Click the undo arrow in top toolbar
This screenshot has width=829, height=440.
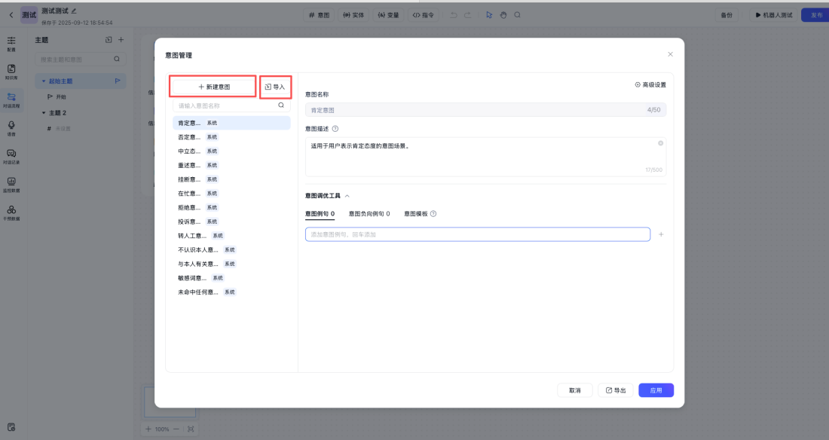pos(454,14)
